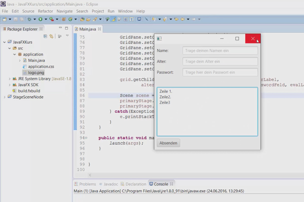Viewport: 304px width, 202px height.
Task: Click the Absenden button in the dialog
Action: point(168,143)
